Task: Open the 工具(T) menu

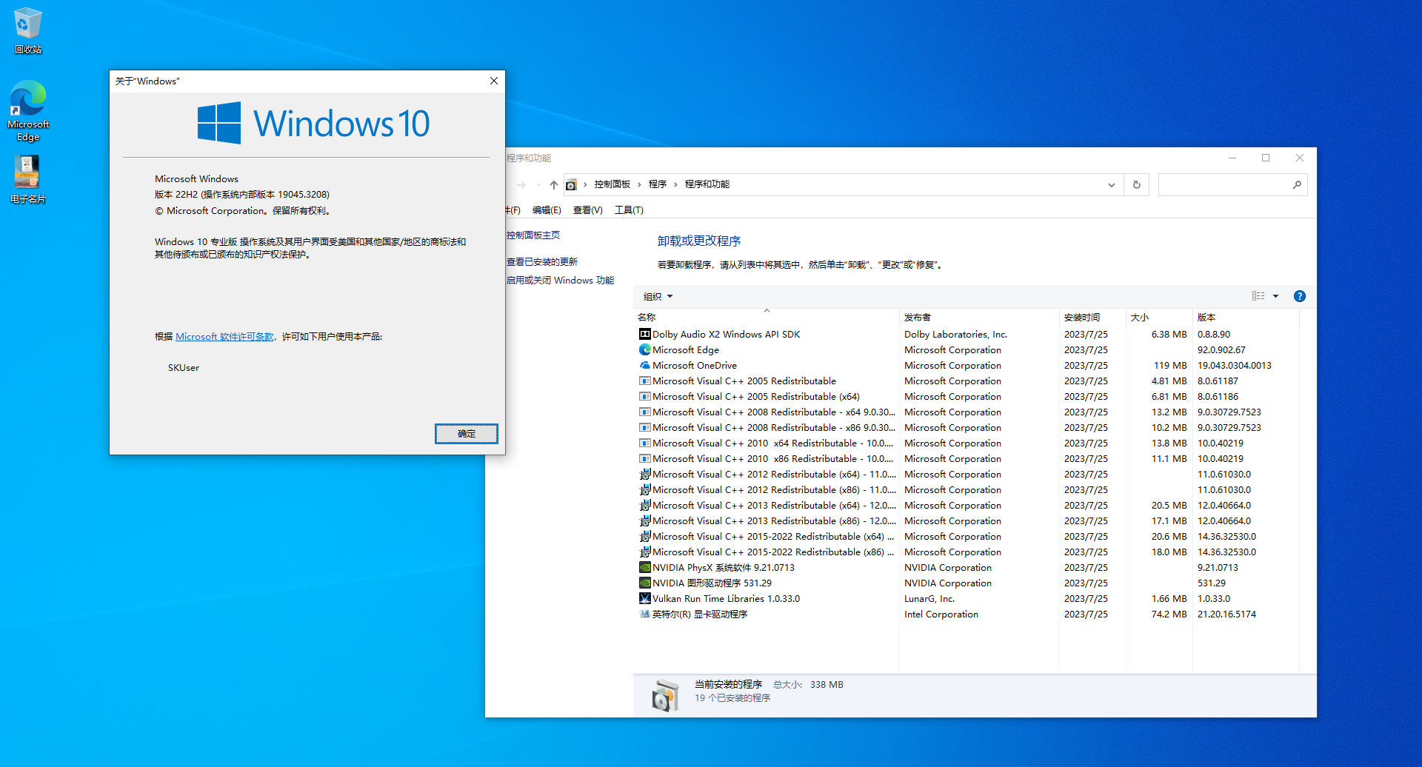Action: pos(629,210)
